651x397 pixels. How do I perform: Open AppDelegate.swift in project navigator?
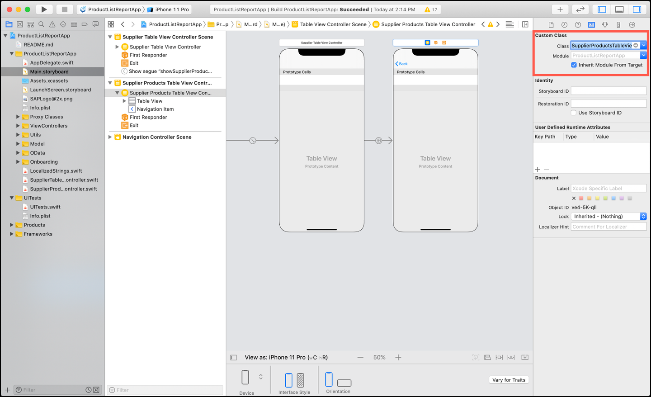click(52, 62)
